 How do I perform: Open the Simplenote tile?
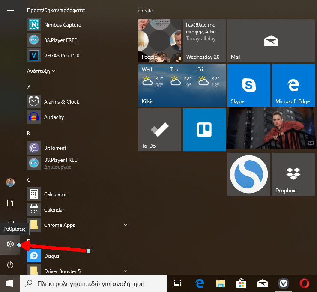point(249,174)
